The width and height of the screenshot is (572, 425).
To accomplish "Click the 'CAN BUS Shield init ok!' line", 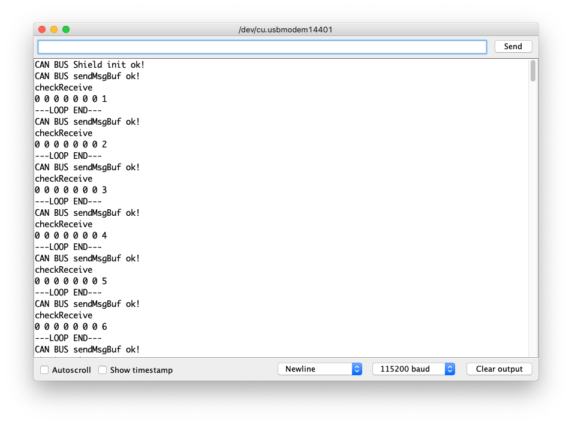I will click(90, 65).
